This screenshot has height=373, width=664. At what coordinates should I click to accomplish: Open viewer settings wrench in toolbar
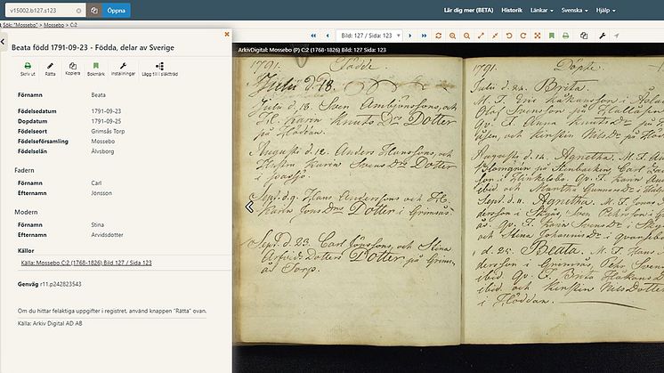tap(603, 36)
